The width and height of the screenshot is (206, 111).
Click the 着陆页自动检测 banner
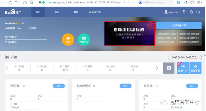pyautogui.click(x=129, y=34)
